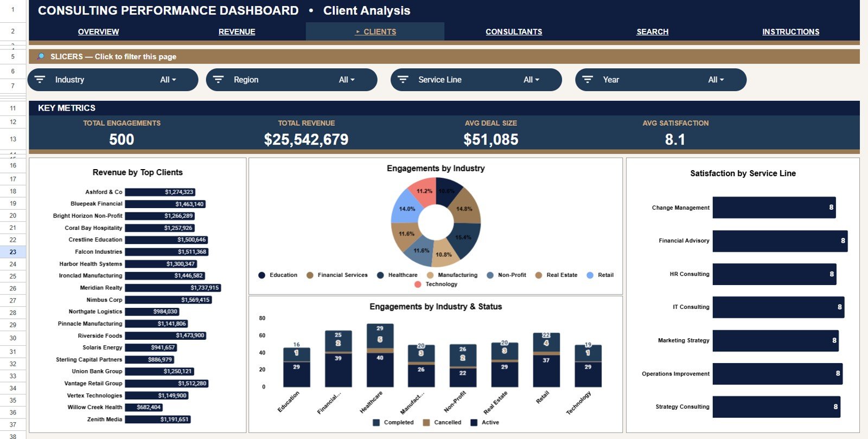868x439 pixels.
Task: Click the Financial Services legend color dot
Action: (x=310, y=275)
